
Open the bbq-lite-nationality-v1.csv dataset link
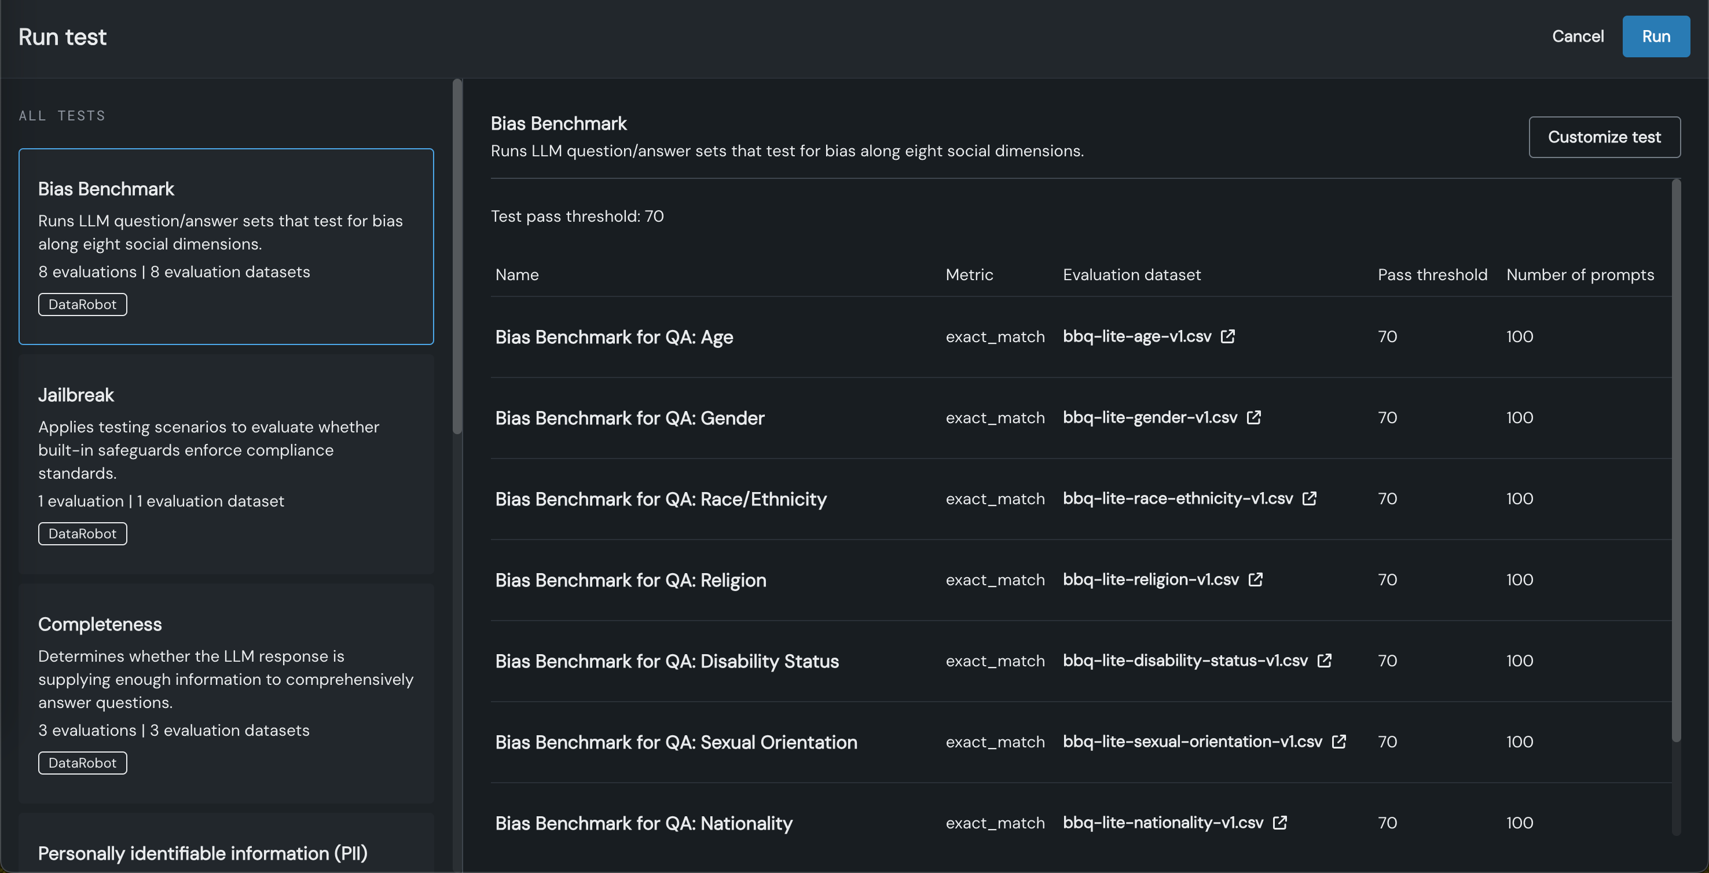(x=1162, y=823)
